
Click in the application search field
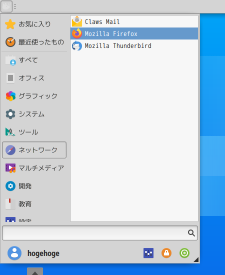coord(100,233)
